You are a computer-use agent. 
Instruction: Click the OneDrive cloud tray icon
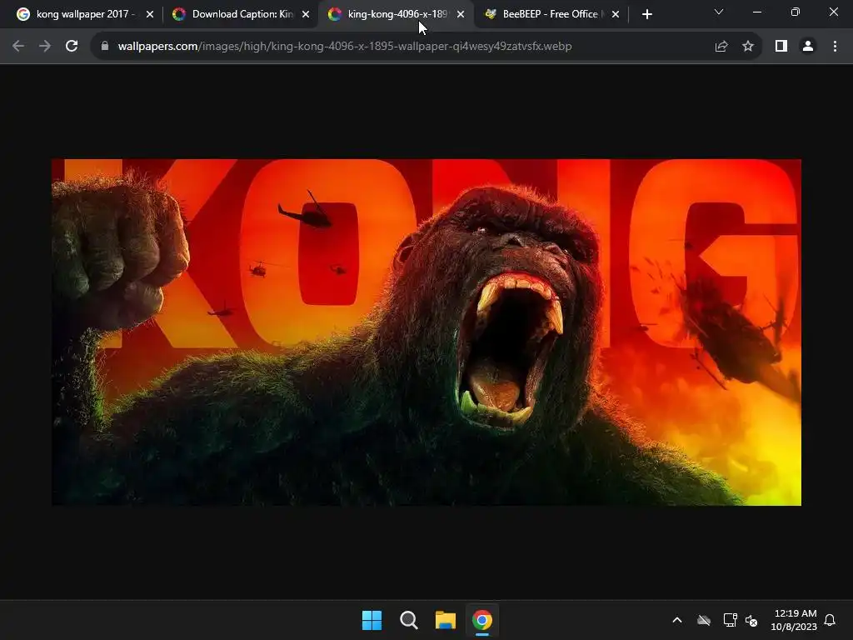coord(704,620)
